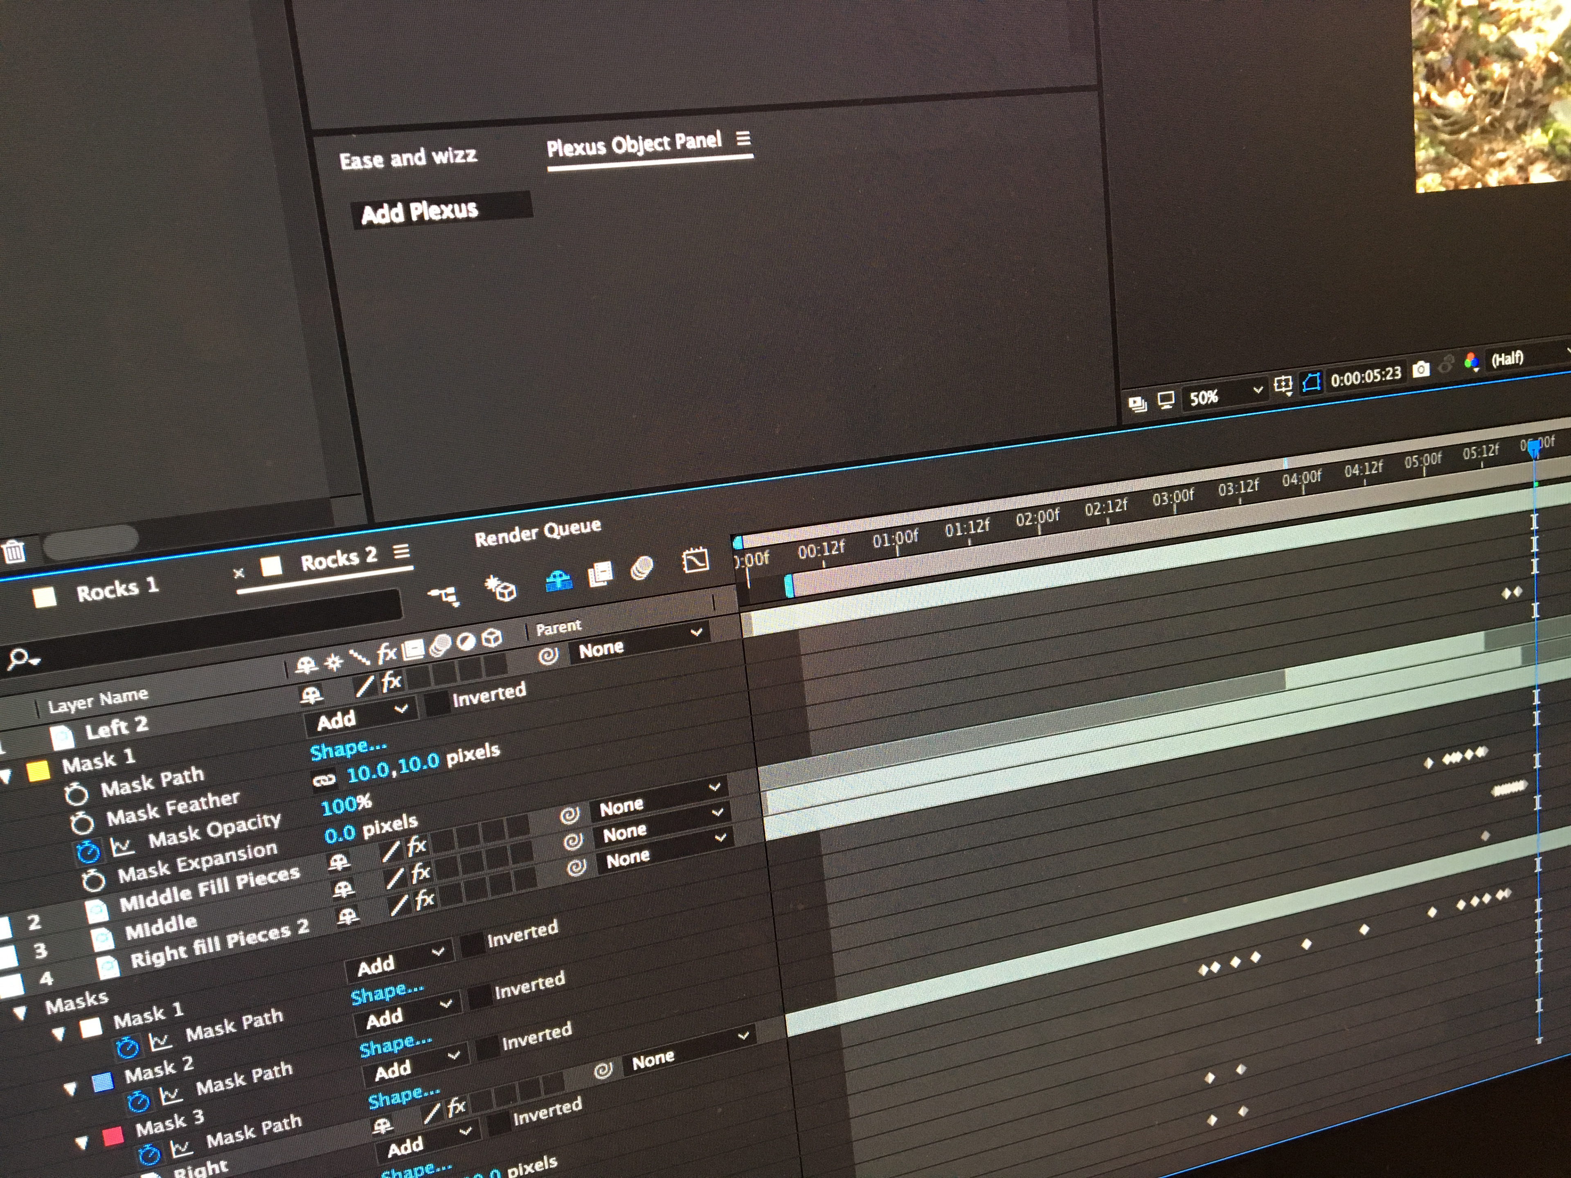1571x1178 pixels.
Task: Enable motion blur icon in timeline toolbar
Action: point(642,568)
